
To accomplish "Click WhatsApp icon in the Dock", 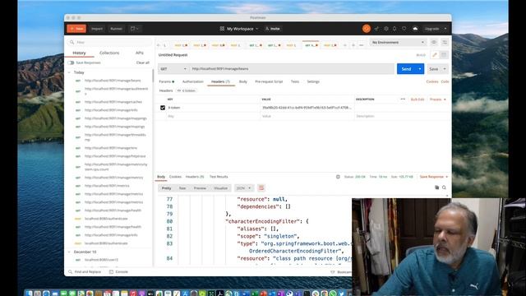I will 333,294.
